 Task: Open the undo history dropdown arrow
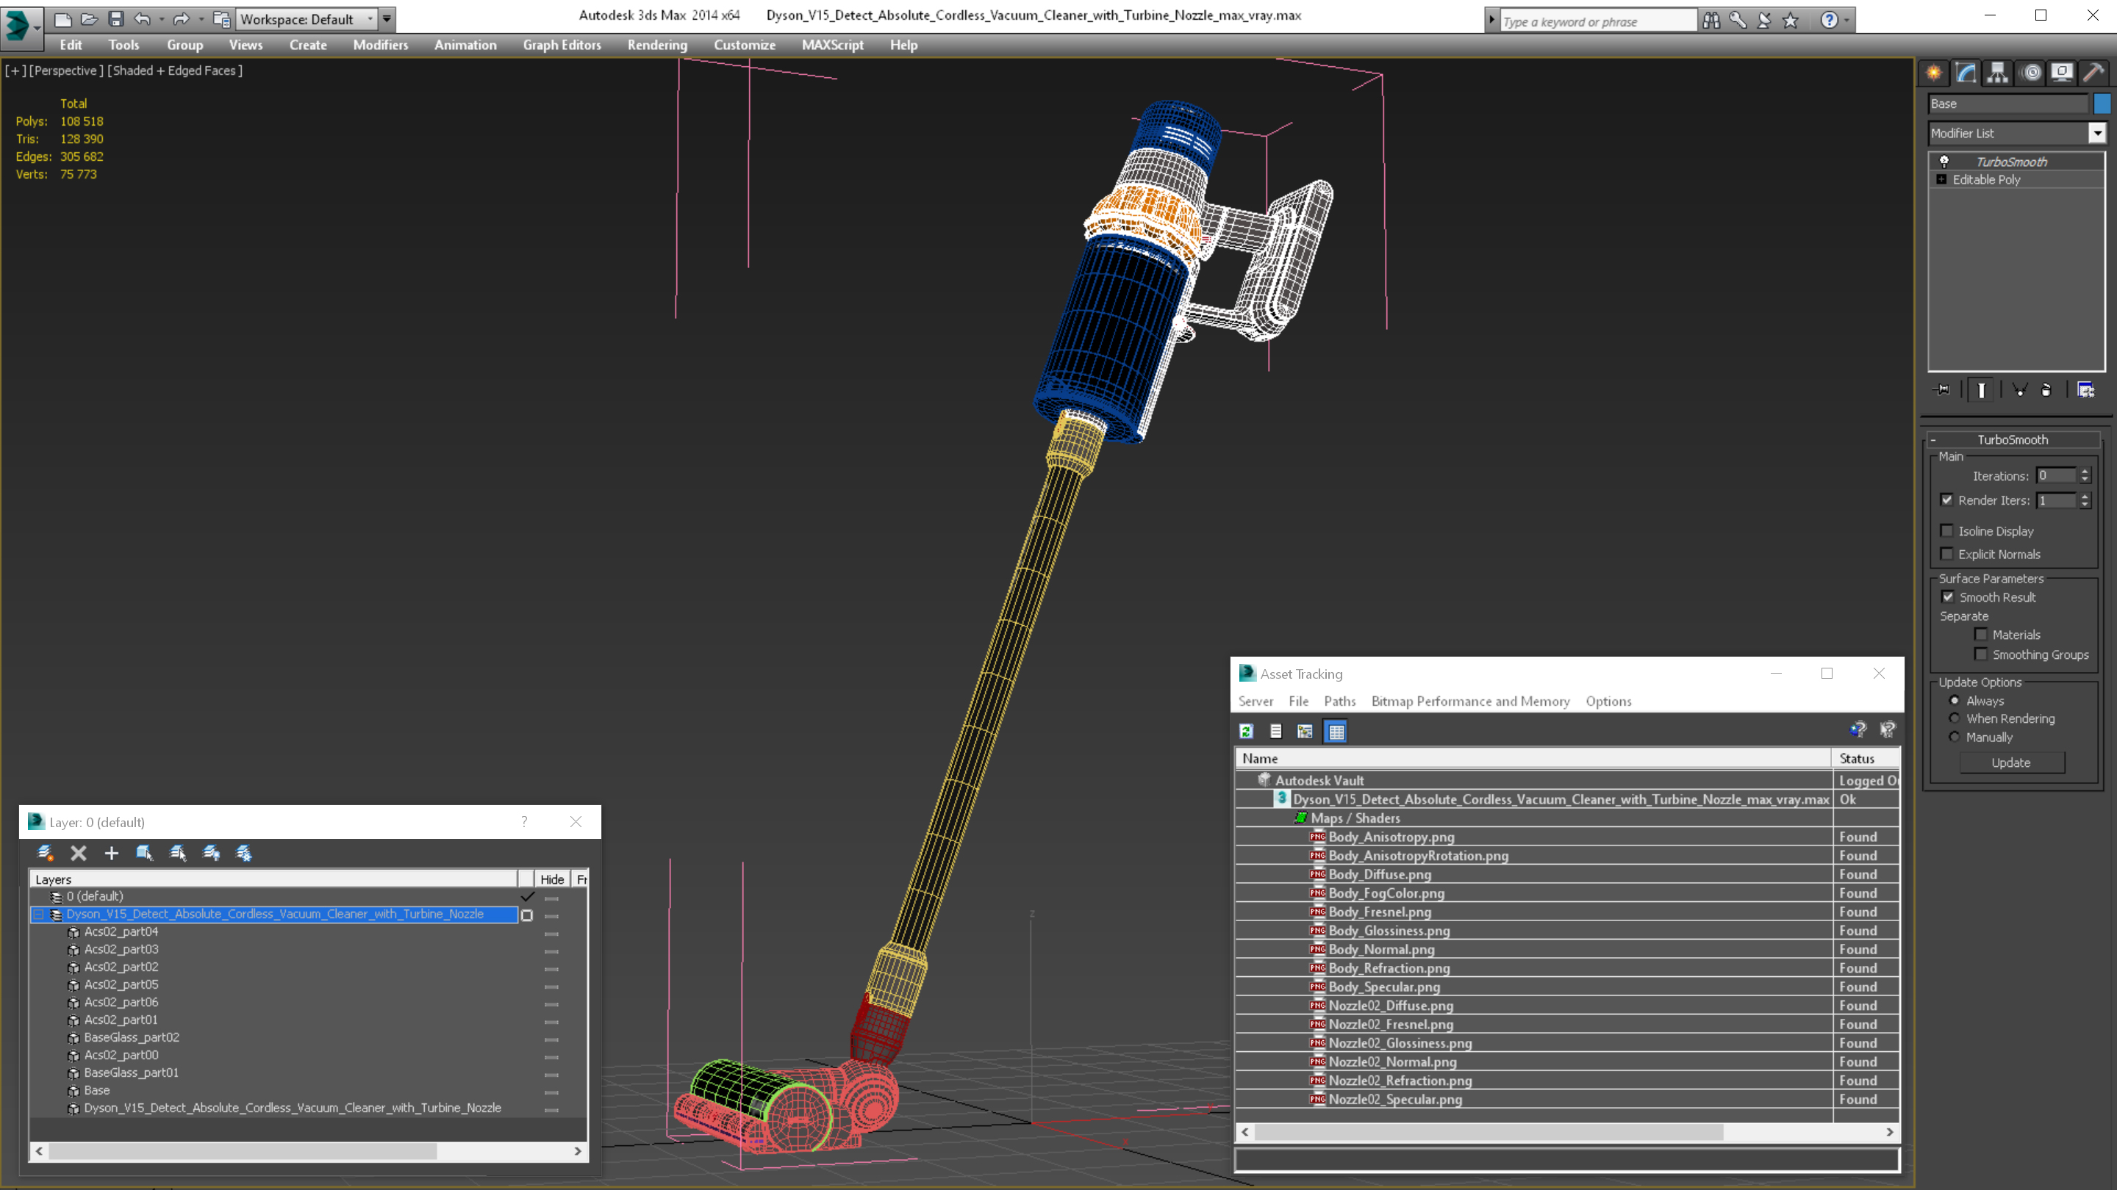161,19
